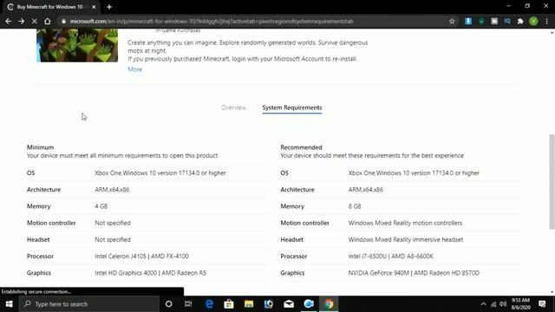Open Task View on the taskbar
This screenshot has height=312, width=555.
pos(188,304)
